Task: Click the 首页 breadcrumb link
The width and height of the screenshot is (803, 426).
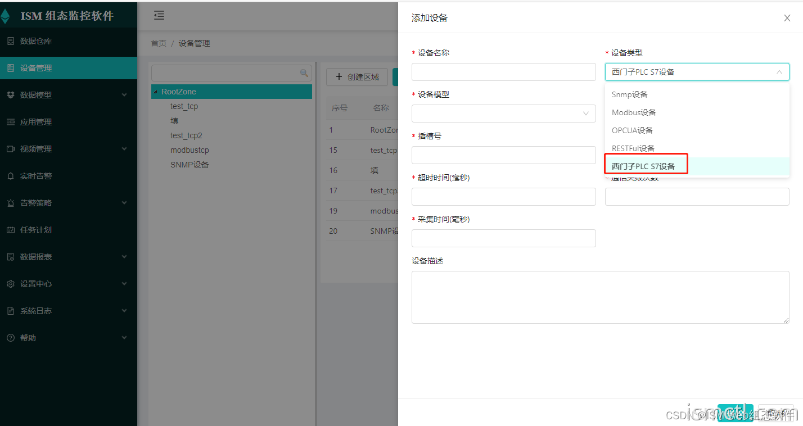Action: point(159,43)
